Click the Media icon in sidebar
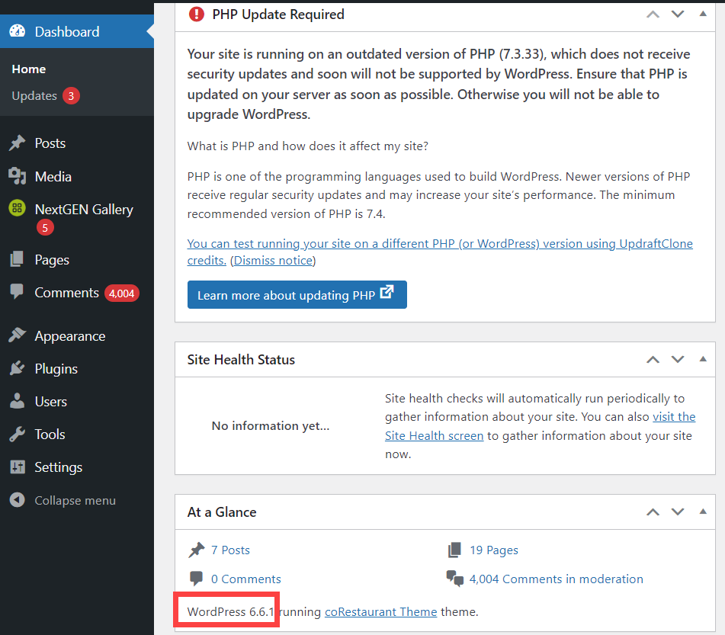 [x=17, y=176]
